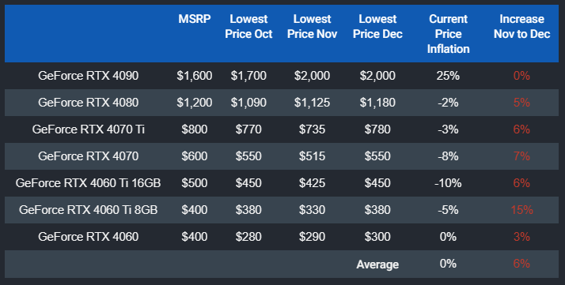
Task: Click the GeForce RTX 4070 row label
Action: coord(89,156)
